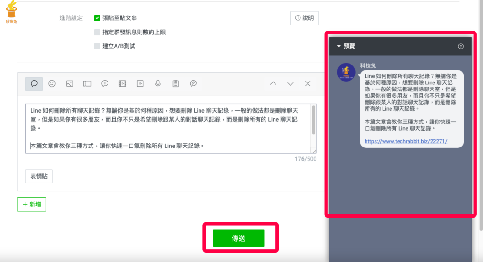Viewport: 483px width, 262px height.
Task: Click the card-type message paperclip icon
Action: 193,83
